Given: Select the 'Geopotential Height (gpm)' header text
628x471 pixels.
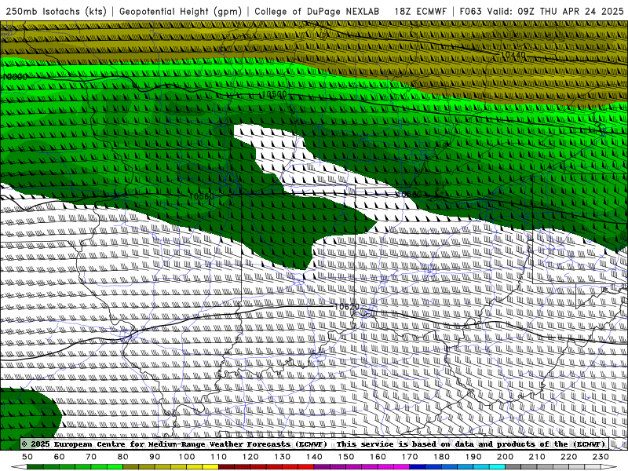Looking at the screenshot, I should point(181,11).
